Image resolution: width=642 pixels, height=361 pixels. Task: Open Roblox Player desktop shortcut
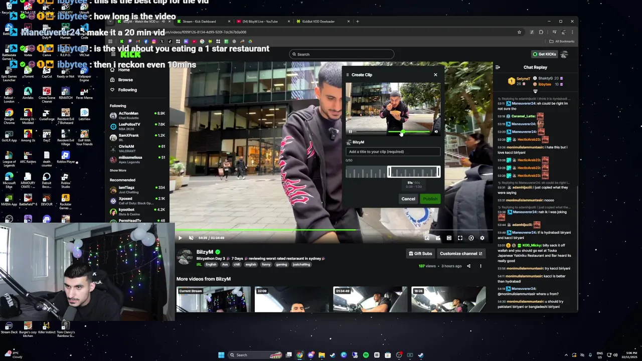(x=66, y=157)
